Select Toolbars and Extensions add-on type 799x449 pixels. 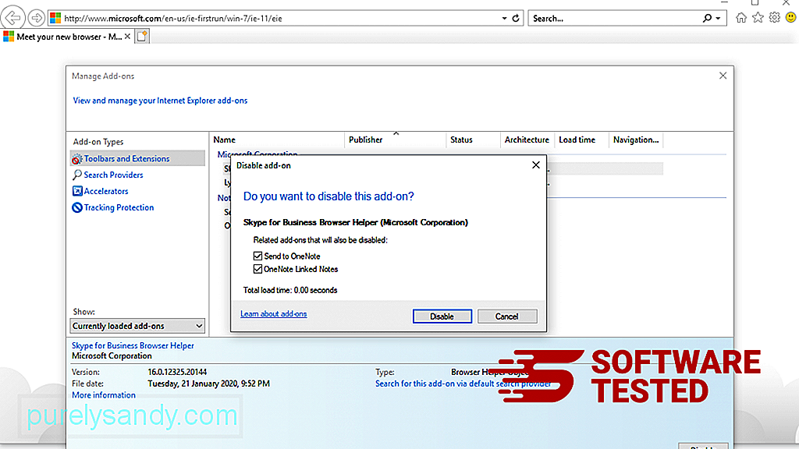[137, 159]
